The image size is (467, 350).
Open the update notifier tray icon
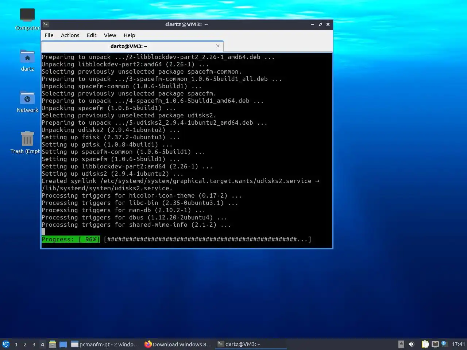tap(444, 343)
